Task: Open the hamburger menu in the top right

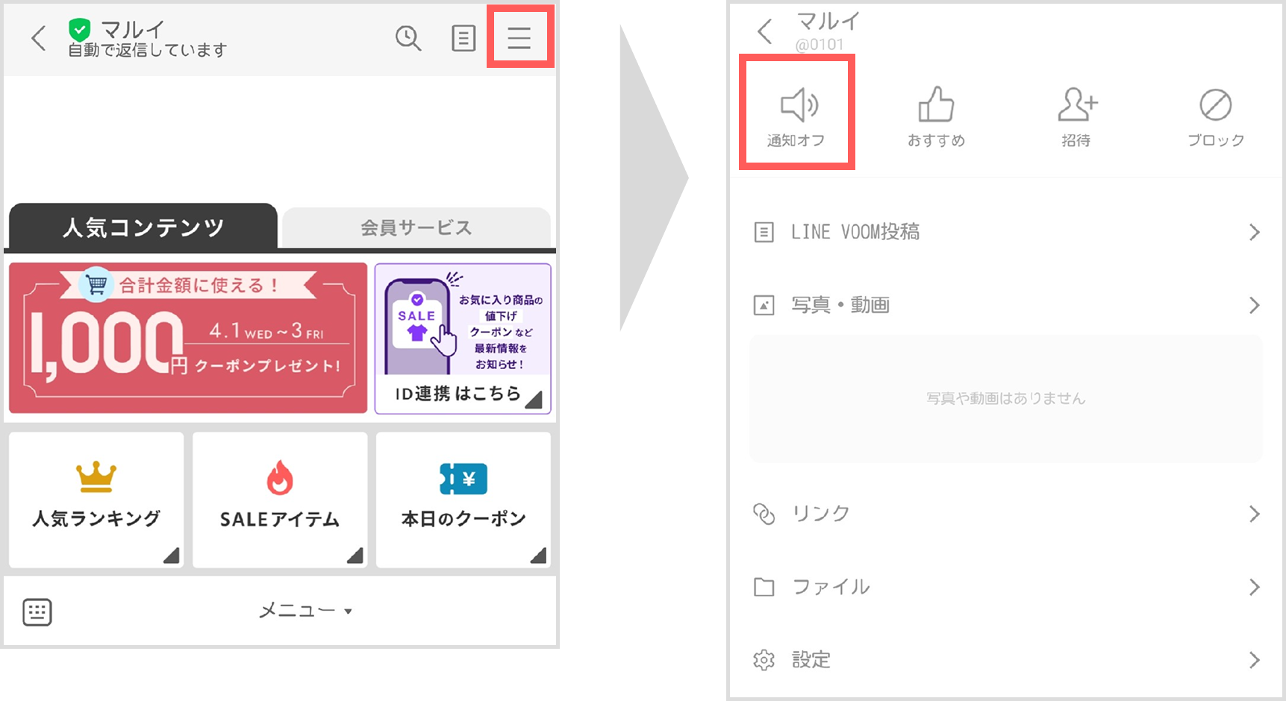Action: tap(519, 39)
